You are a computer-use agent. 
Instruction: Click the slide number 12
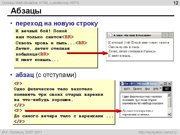click(x=176, y=3)
